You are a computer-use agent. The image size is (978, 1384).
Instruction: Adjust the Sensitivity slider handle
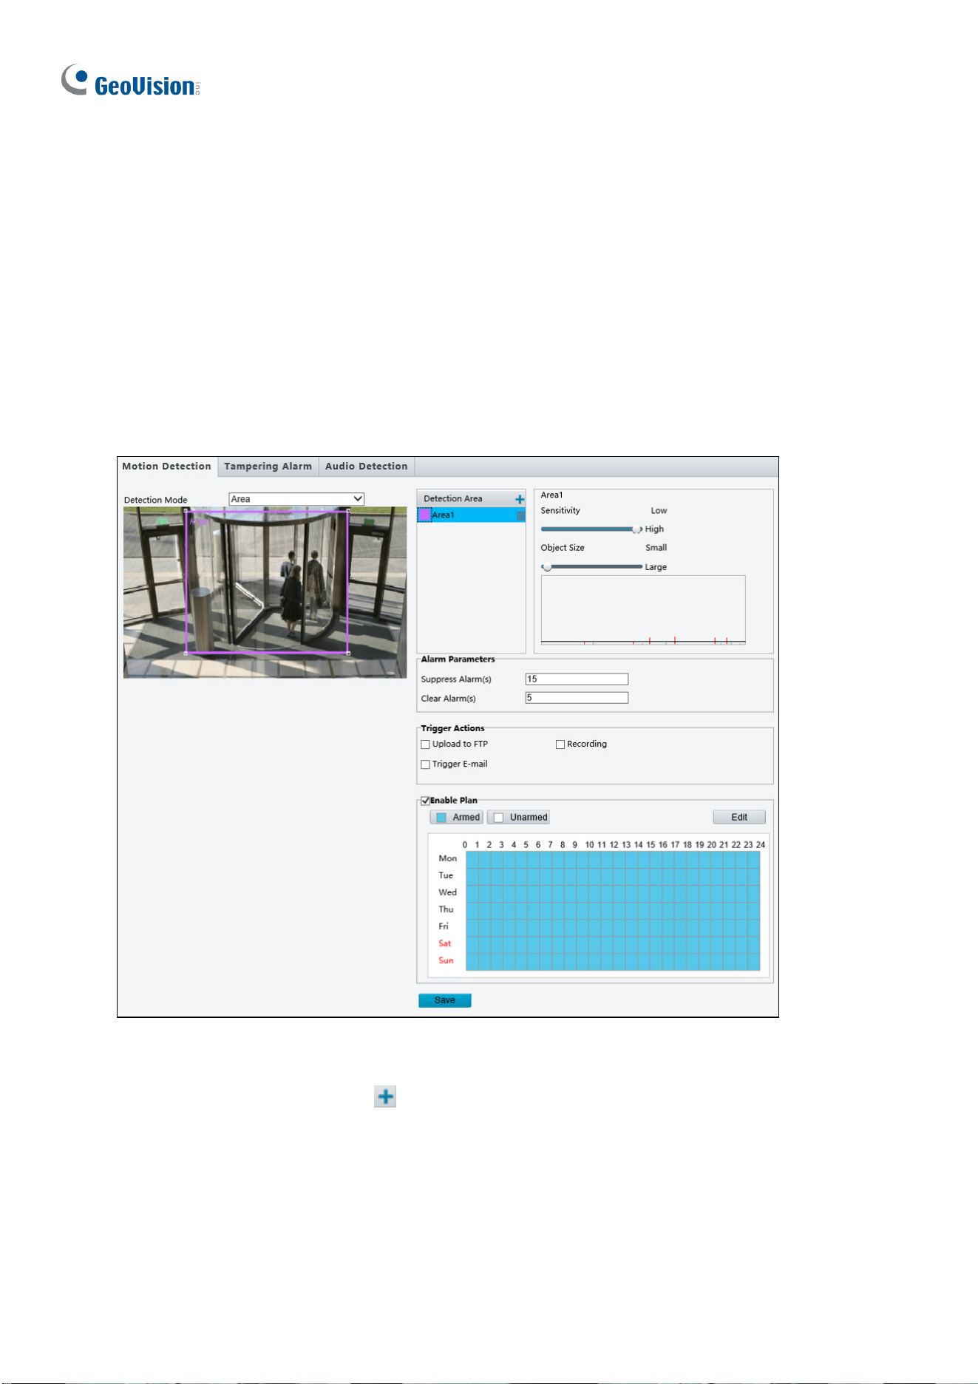(x=636, y=529)
